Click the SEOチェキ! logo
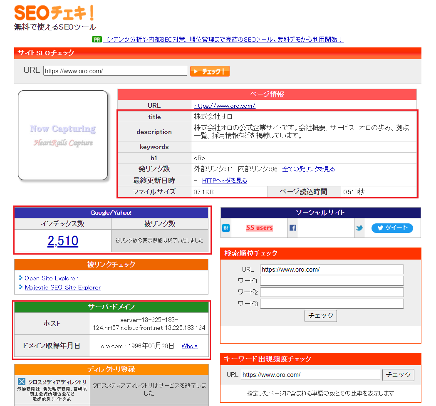This screenshot has height=406, width=436. 54,13
